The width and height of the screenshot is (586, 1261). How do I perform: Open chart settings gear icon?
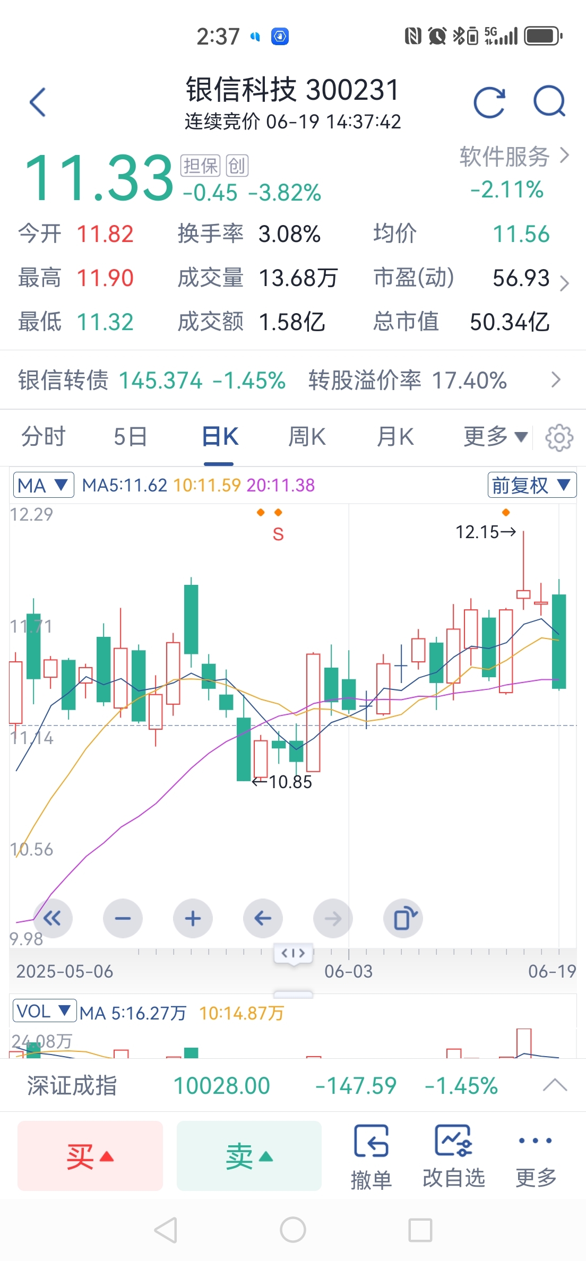click(x=559, y=438)
